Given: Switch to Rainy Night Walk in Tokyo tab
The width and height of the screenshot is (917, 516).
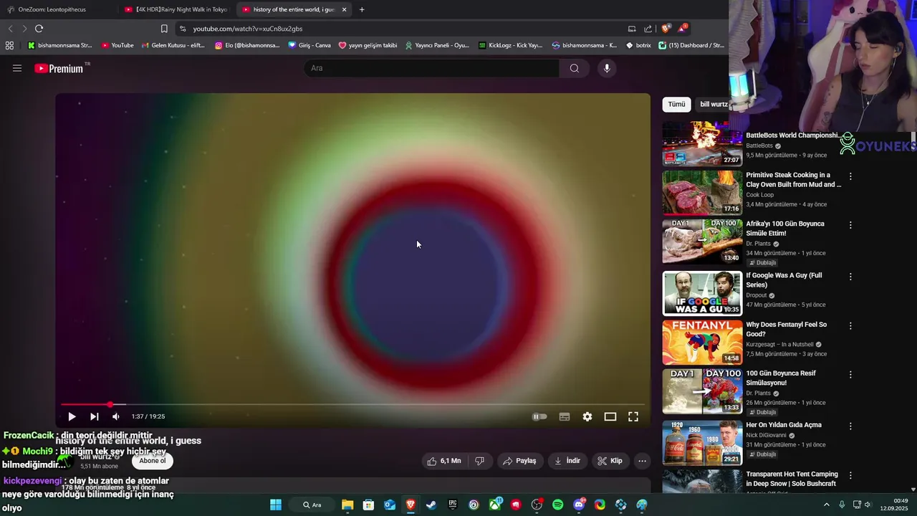Looking at the screenshot, I should point(176,9).
